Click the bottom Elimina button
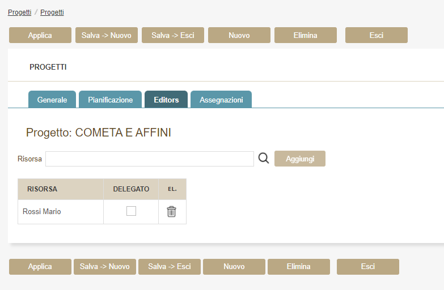 coord(298,267)
